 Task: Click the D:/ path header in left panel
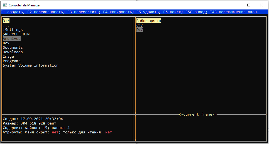[x=6, y=21]
